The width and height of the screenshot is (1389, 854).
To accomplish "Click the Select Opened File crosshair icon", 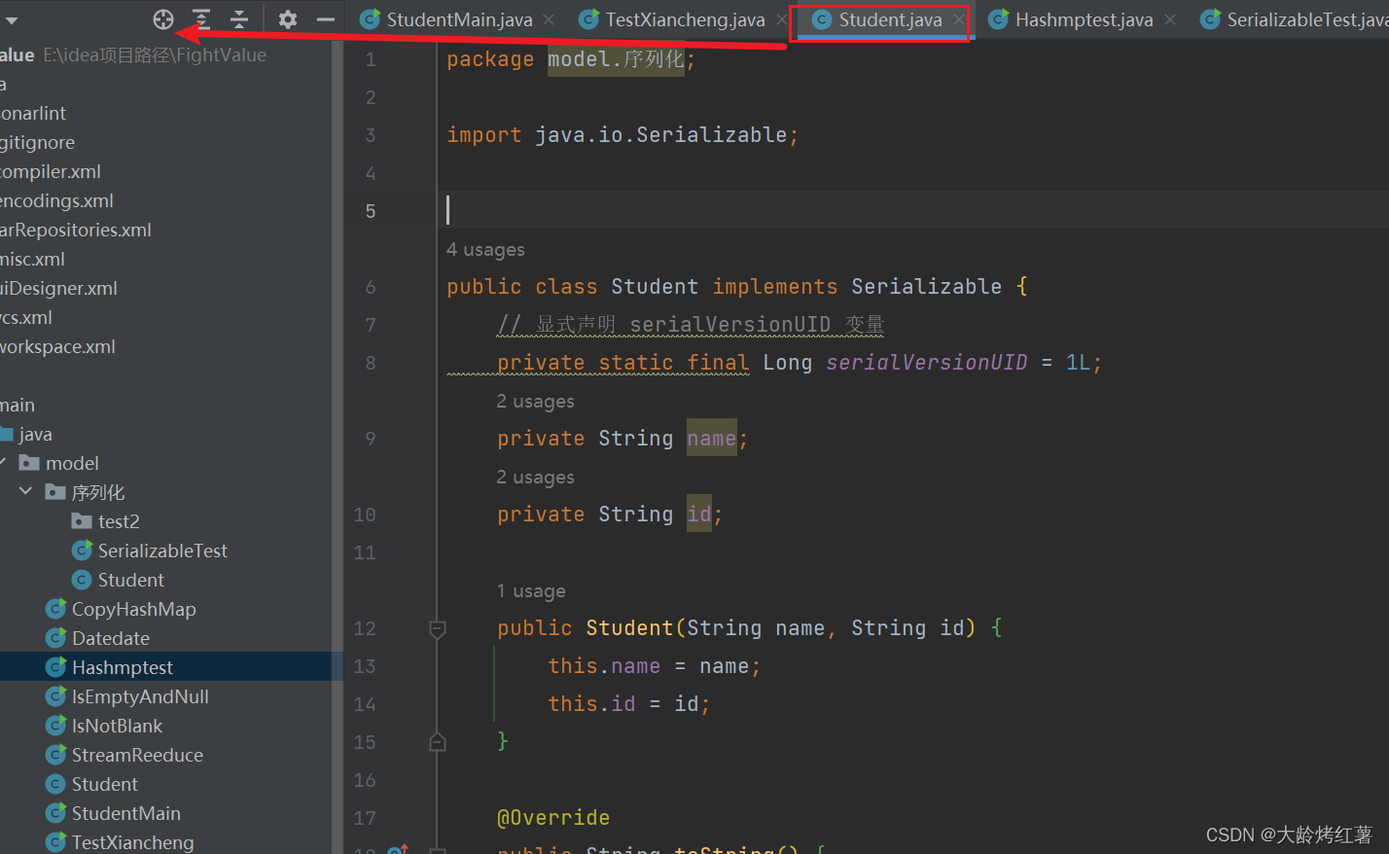I will [163, 18].
